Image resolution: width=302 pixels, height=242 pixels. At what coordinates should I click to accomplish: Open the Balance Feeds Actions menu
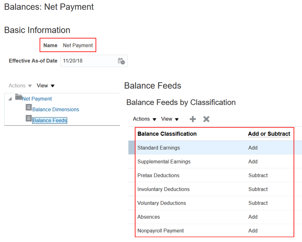point(144,119)
